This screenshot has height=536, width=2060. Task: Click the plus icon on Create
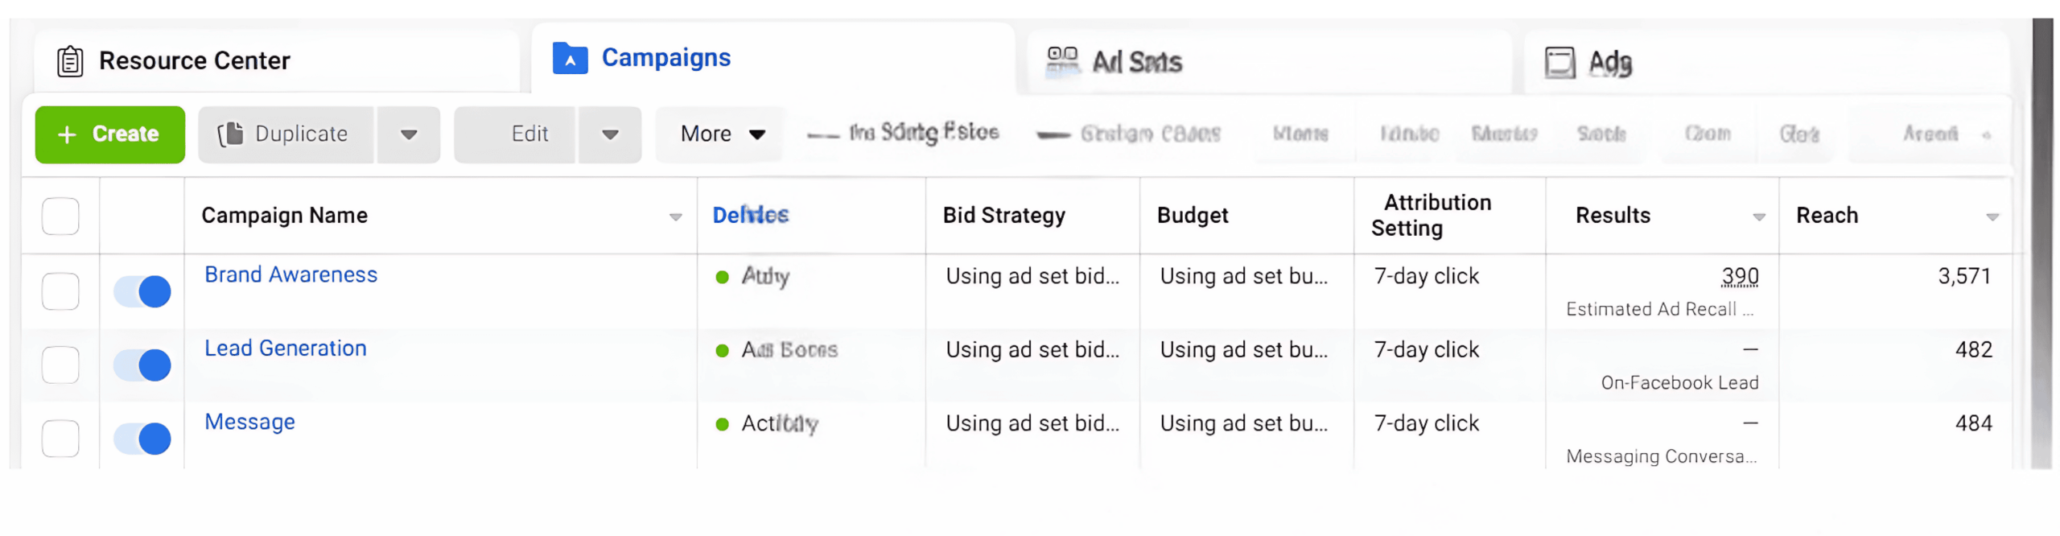pyautogui.click(x=68, y=134)
